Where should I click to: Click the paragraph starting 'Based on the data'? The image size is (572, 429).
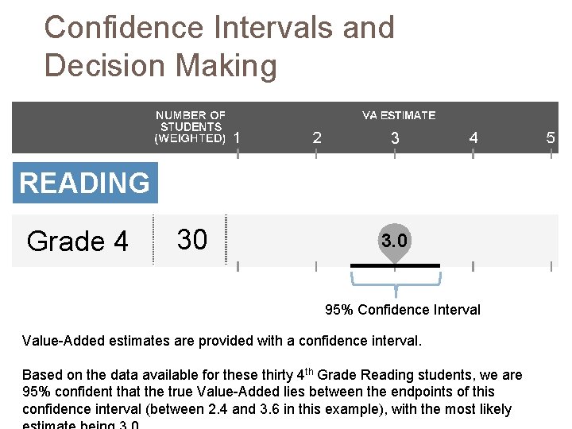[x=272, y=399]
